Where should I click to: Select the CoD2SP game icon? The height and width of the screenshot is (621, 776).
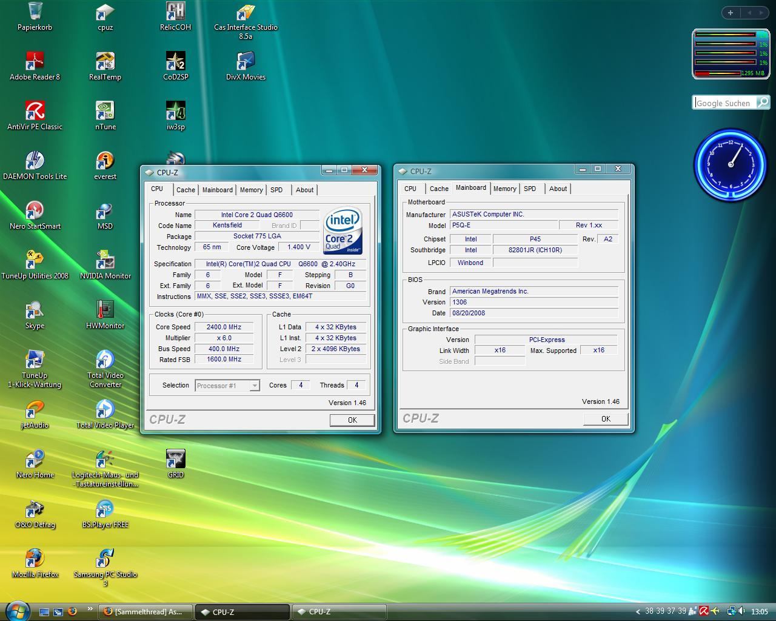(175, 66)
